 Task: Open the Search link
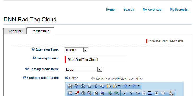tap(129, 10)
